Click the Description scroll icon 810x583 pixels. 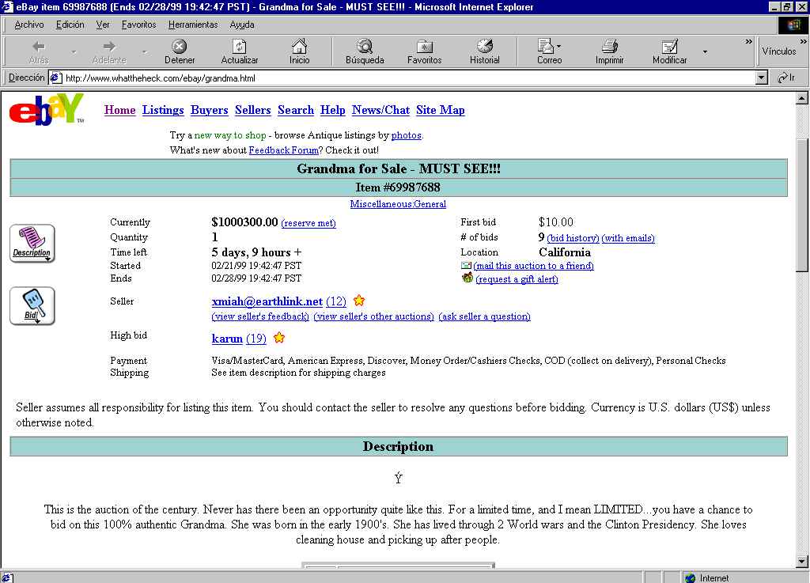[32, 244]
